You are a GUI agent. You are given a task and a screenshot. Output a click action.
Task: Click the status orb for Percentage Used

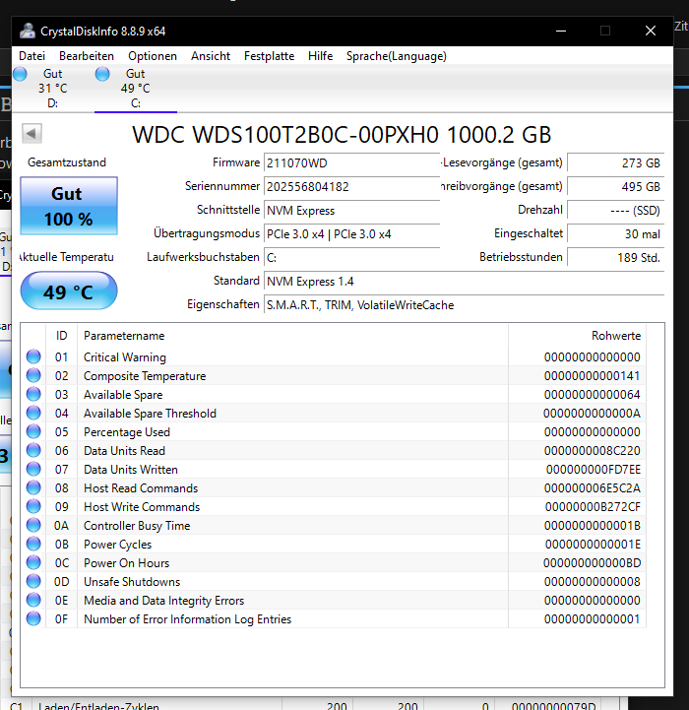pyautogui.click(x=33, y=431)
